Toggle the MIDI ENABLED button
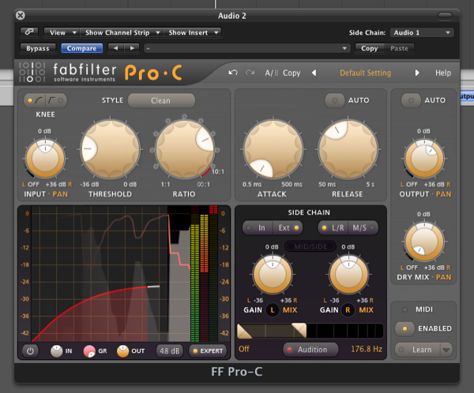Image resolution: width=474 pixels, height=393 pixels. [425, 328]
